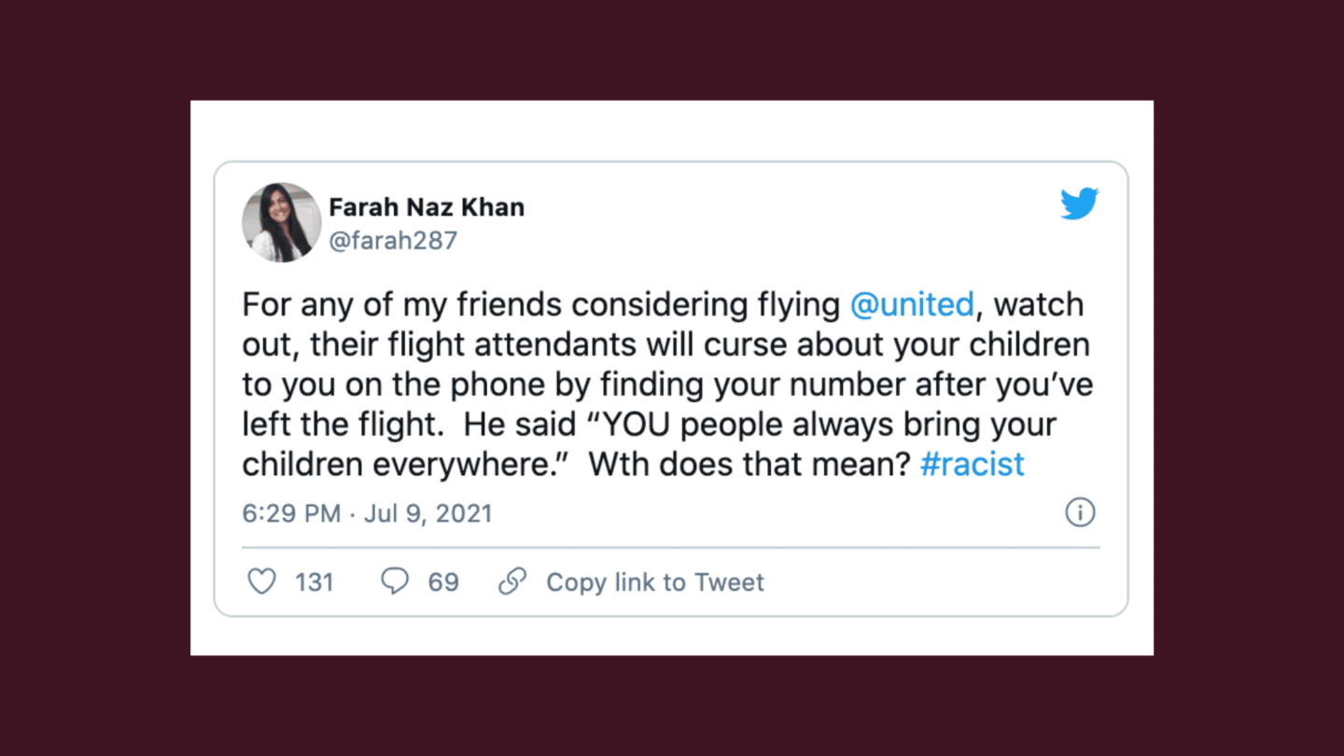Follow the @united mention link

pos(912,305)
